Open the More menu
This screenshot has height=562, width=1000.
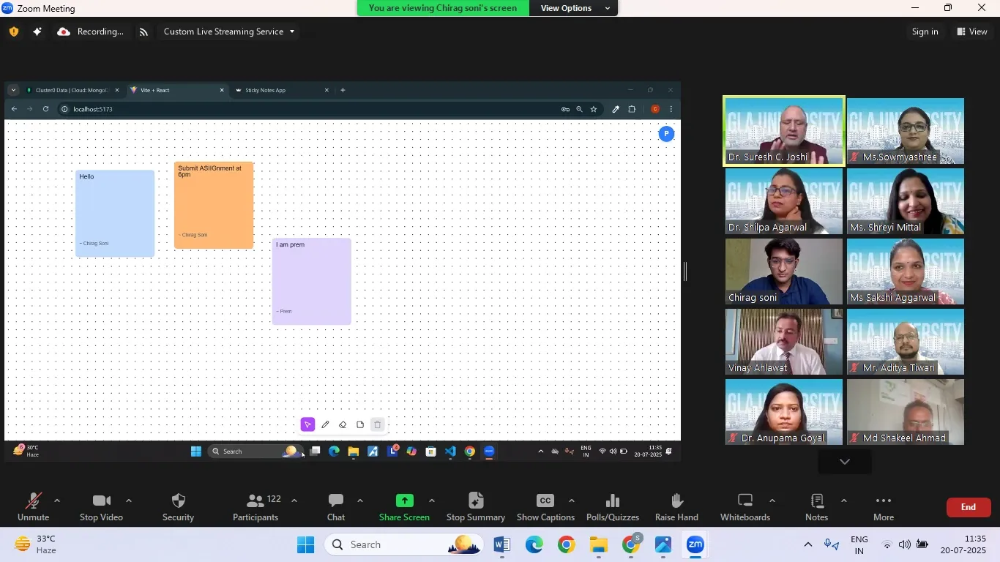[884, 501]
